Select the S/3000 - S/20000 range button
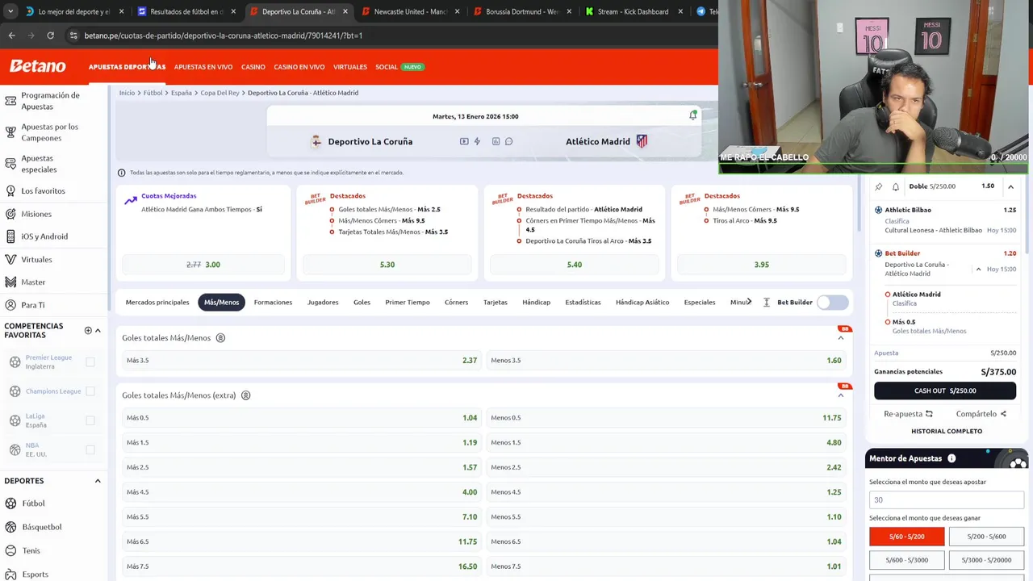Viewport: 1033px width, 581px height. tap(986, 560)
